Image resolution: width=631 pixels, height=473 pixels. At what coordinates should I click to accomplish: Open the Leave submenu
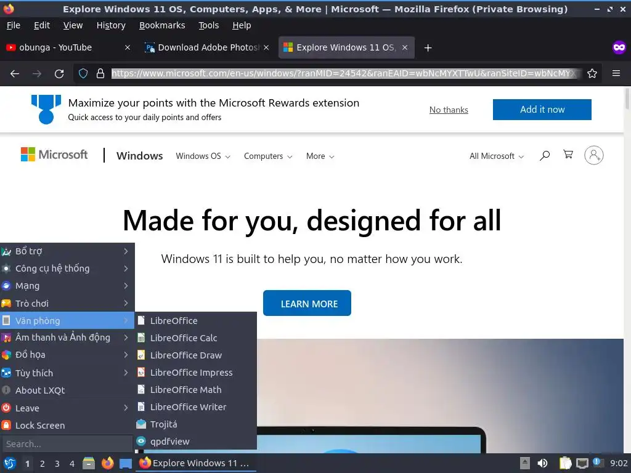pos(67,408)
